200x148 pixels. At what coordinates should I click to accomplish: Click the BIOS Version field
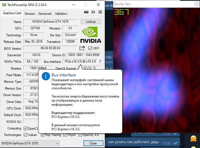pos(50,48)
